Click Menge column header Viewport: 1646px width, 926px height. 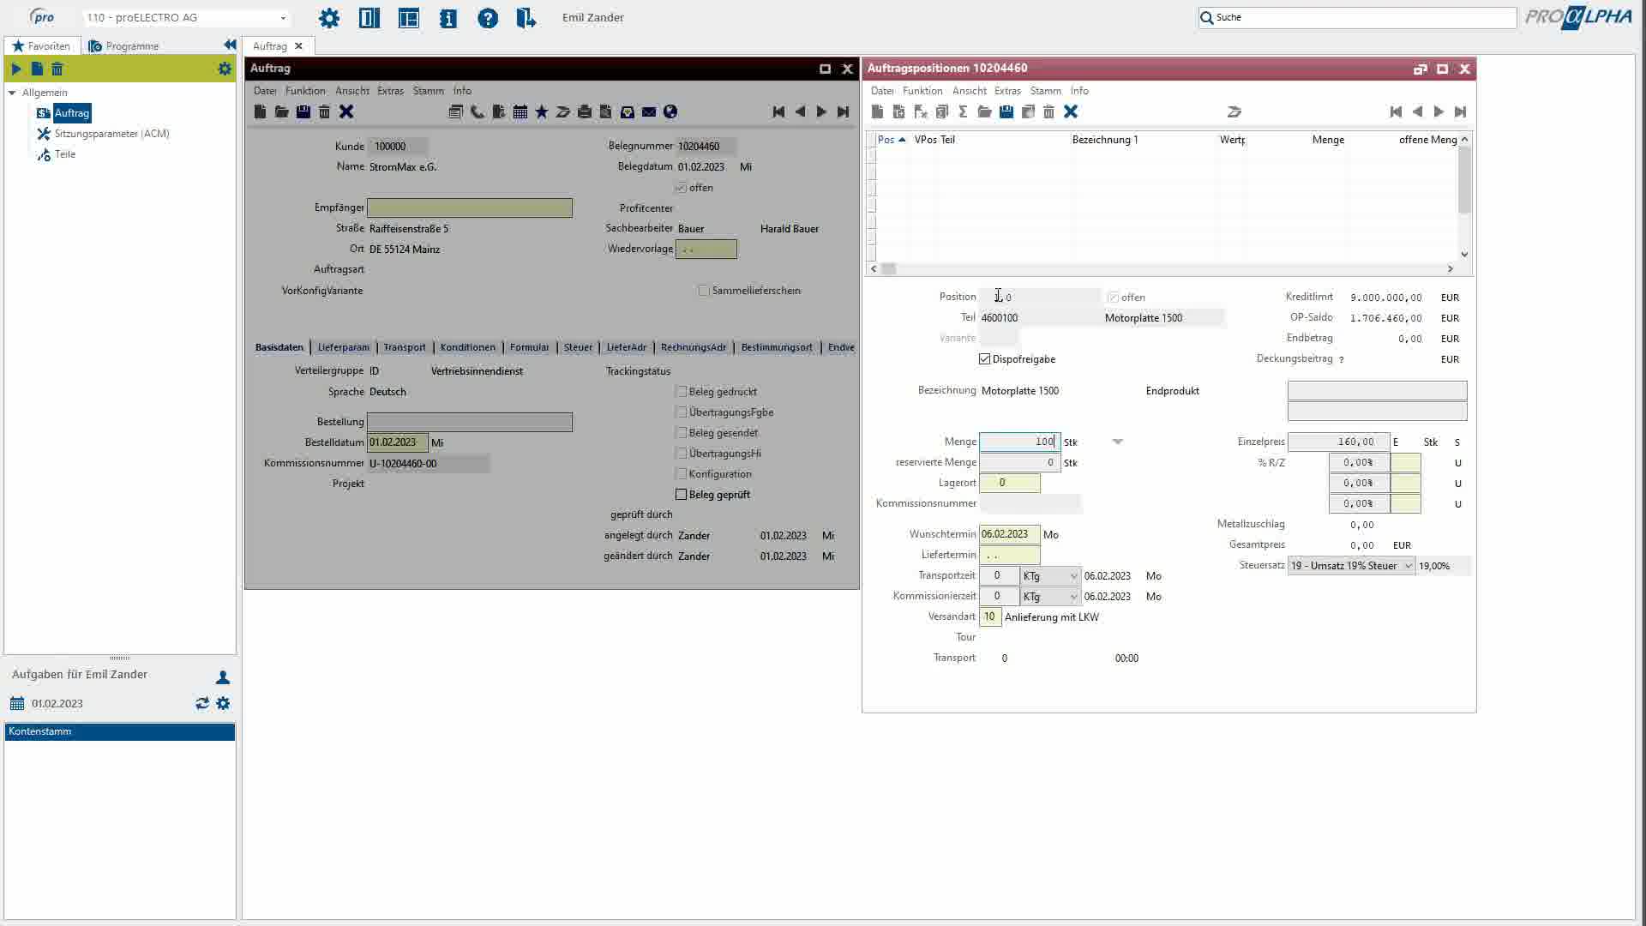[x=1328, y=140]
